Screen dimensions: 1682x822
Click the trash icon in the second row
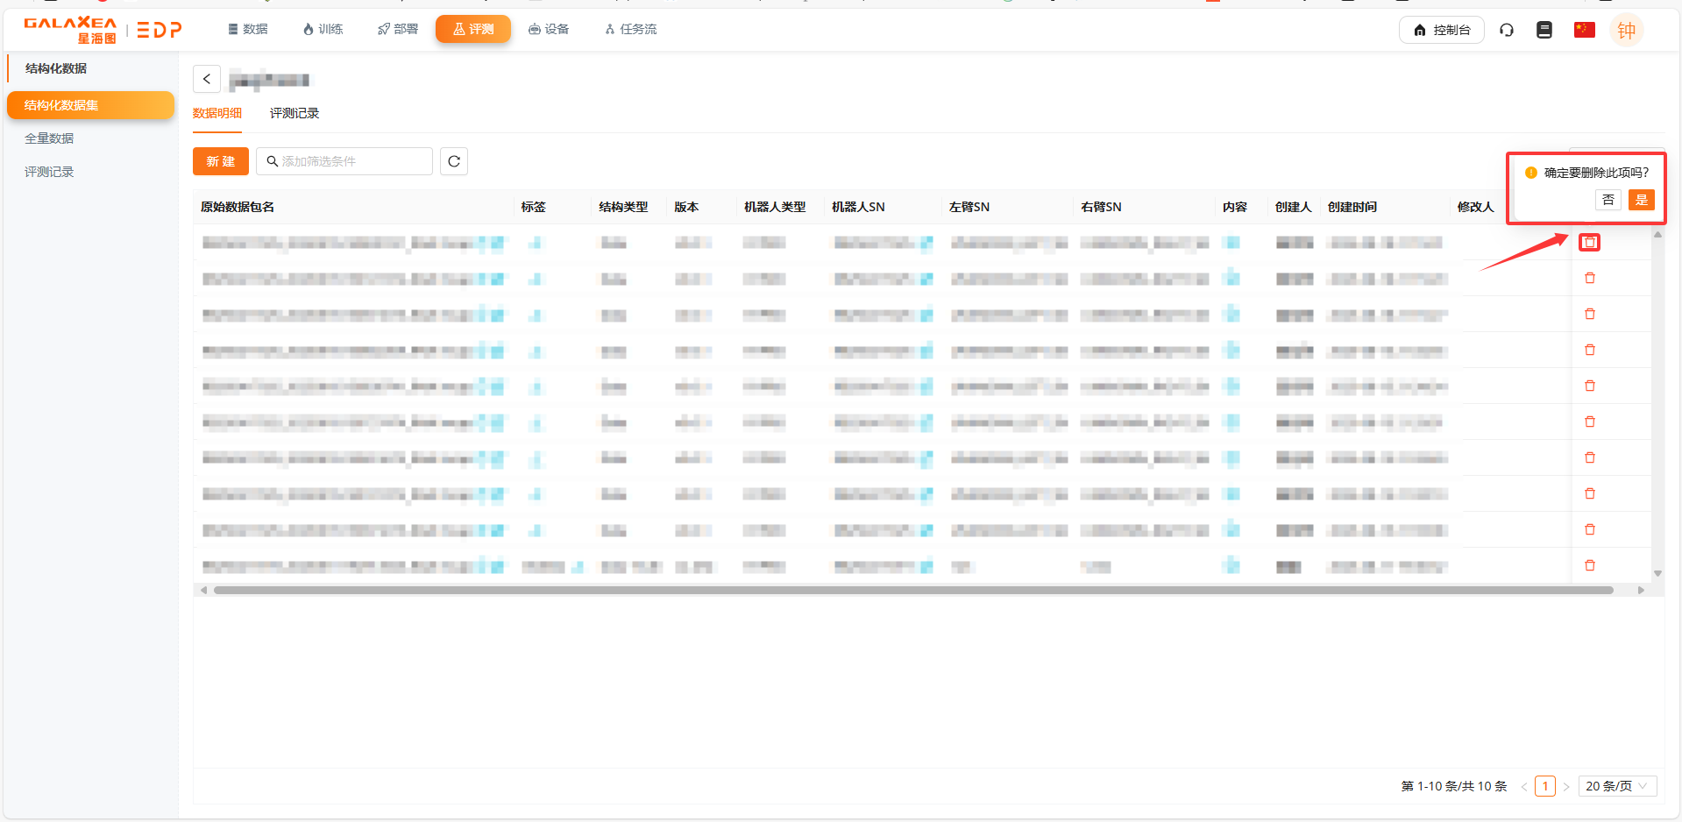click(1589, 279)
